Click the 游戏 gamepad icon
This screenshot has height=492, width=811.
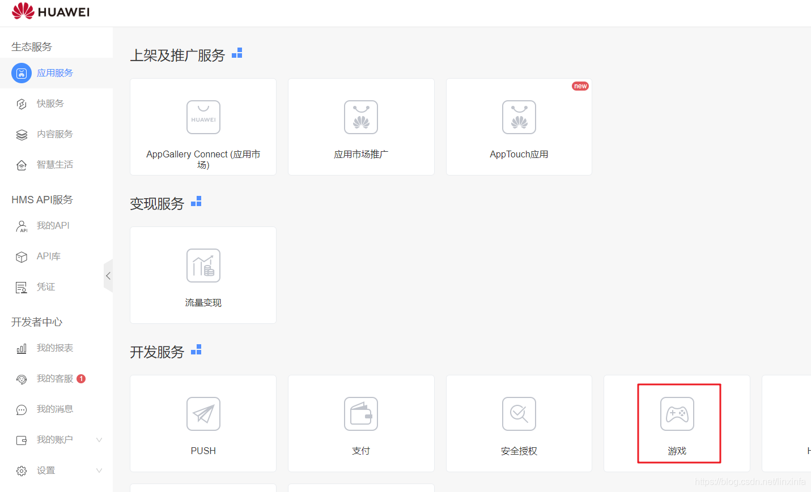[677, 414]
